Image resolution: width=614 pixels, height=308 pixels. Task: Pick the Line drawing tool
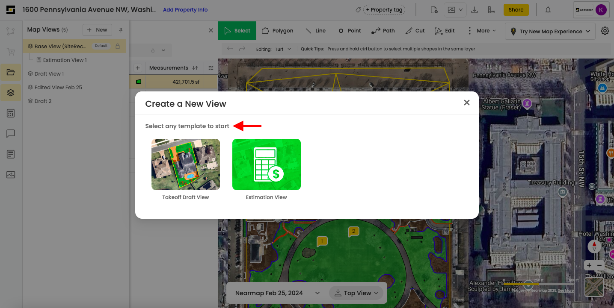315,31
